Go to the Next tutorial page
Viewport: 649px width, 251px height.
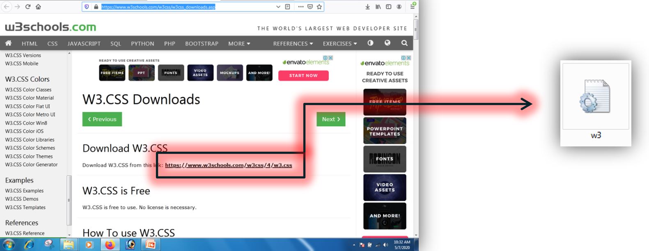coord(331,119)
